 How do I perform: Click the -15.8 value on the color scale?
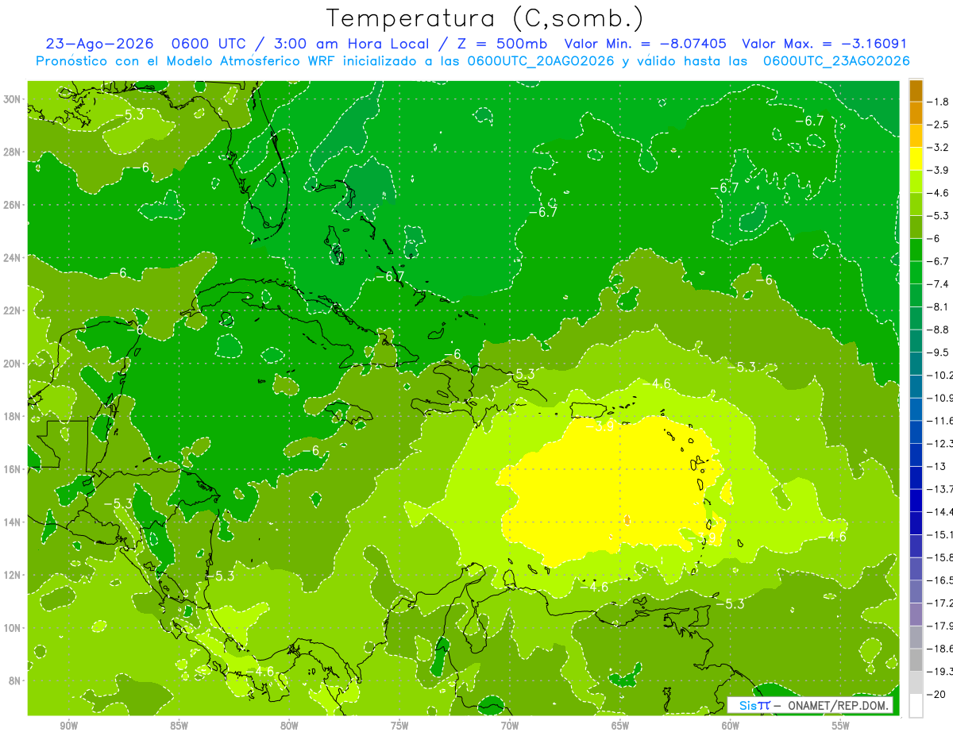[941, 557]
